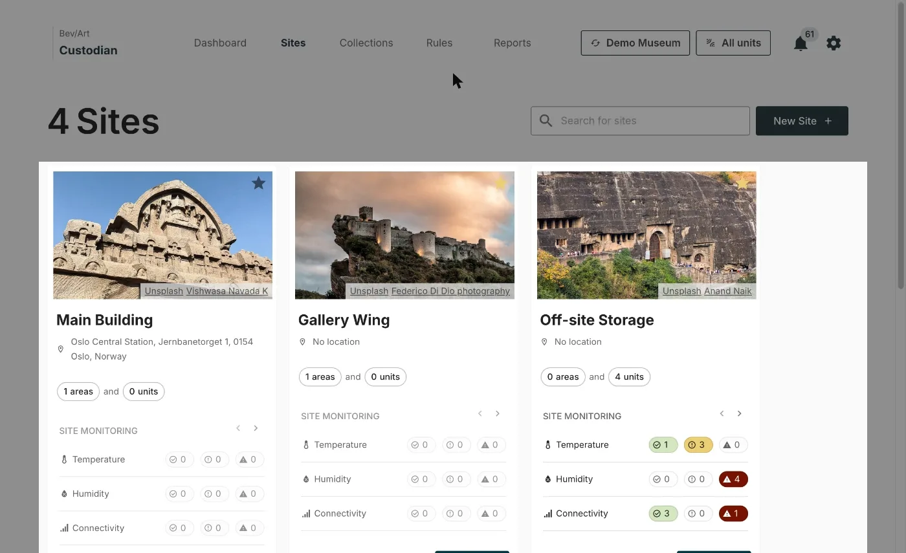Click Off-site Storage Connectivity alert badge showing 1
The image size is (906, 553).
pyautogui.click(x=733, y=514)
